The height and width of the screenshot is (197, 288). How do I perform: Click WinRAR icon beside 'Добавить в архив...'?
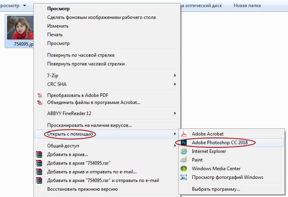39,154
